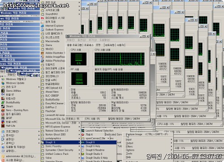Viewport: 224px width, 162px height.
Task: Expand the Symantec Client Security folder
Action: 61,150
